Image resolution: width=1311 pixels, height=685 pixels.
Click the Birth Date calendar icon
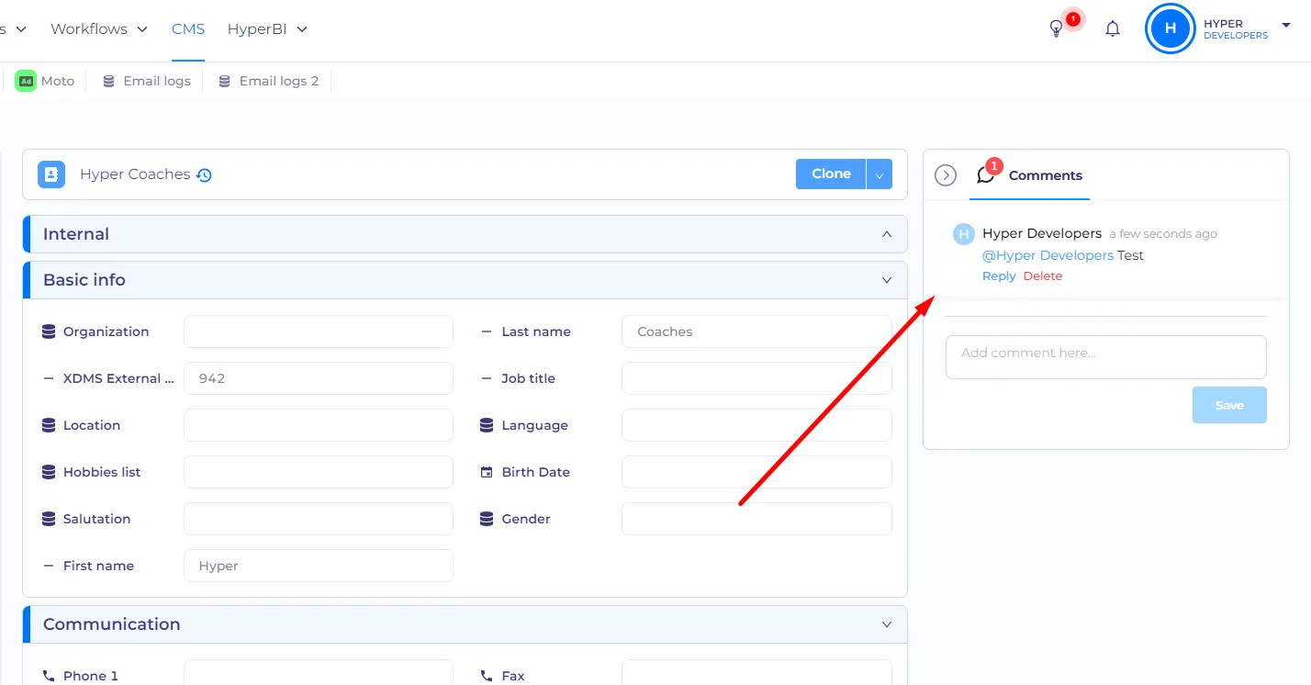tap(487, 472)
